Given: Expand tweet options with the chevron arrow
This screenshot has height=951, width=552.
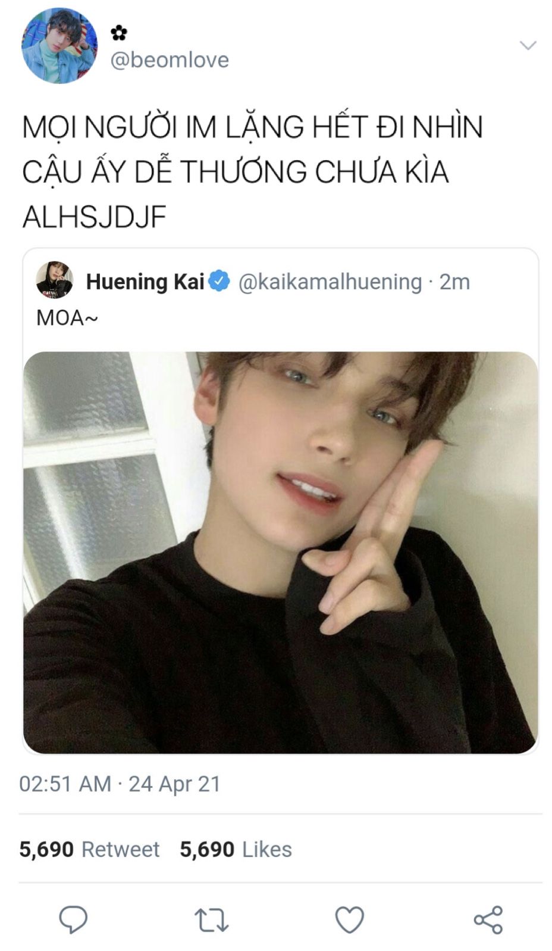Looking at the screenshot, I should coord(528,45).
